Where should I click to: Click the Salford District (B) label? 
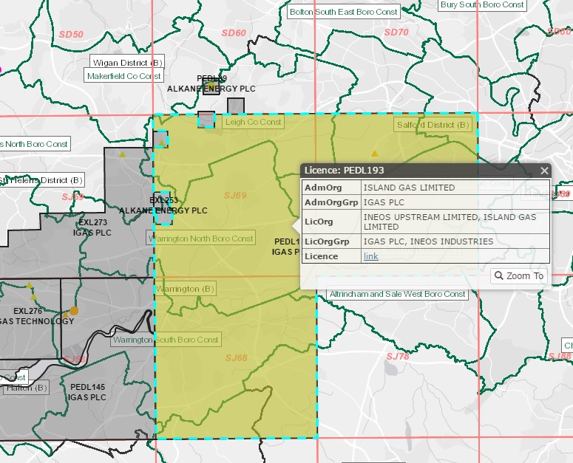click(433, 125)
